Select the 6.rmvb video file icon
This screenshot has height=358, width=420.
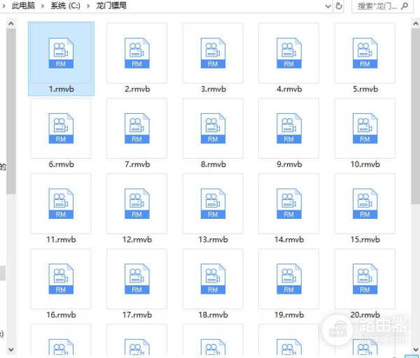click(61, 128)
